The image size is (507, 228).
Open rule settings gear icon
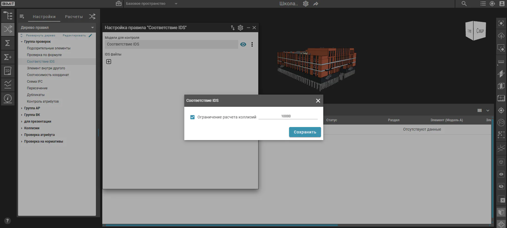(240, 28)
